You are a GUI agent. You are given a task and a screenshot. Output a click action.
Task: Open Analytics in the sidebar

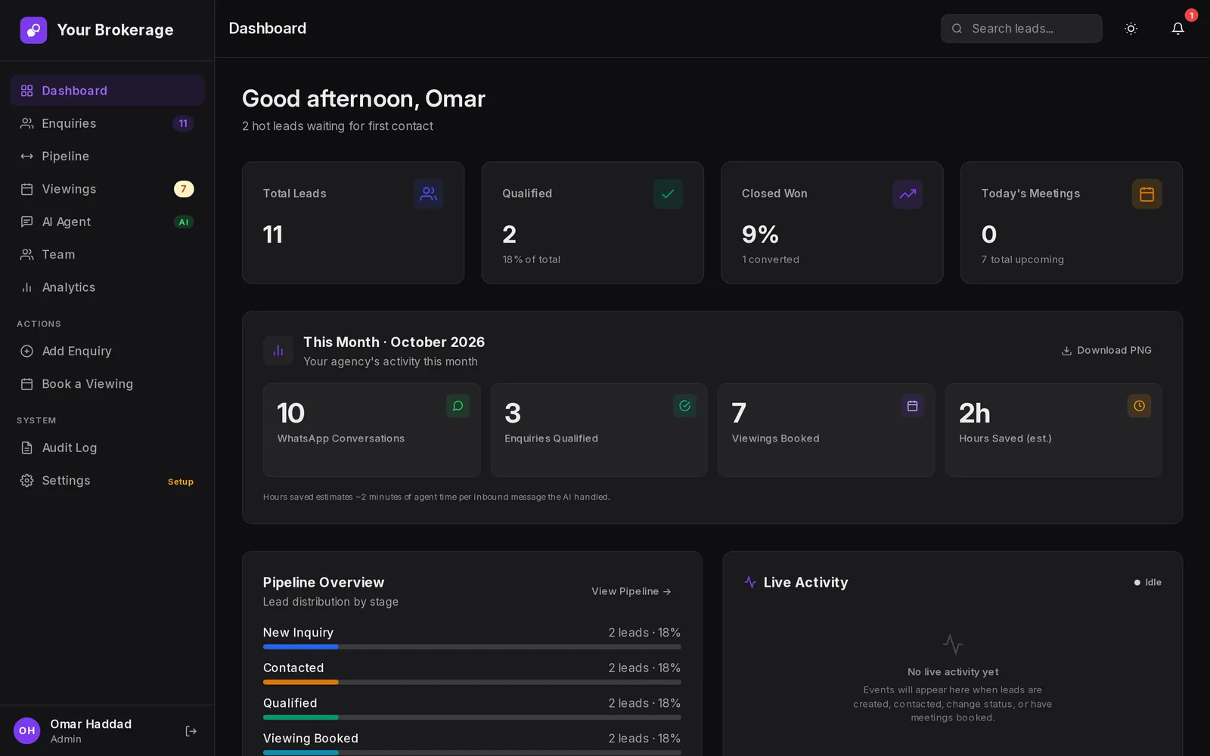point(107,287)
